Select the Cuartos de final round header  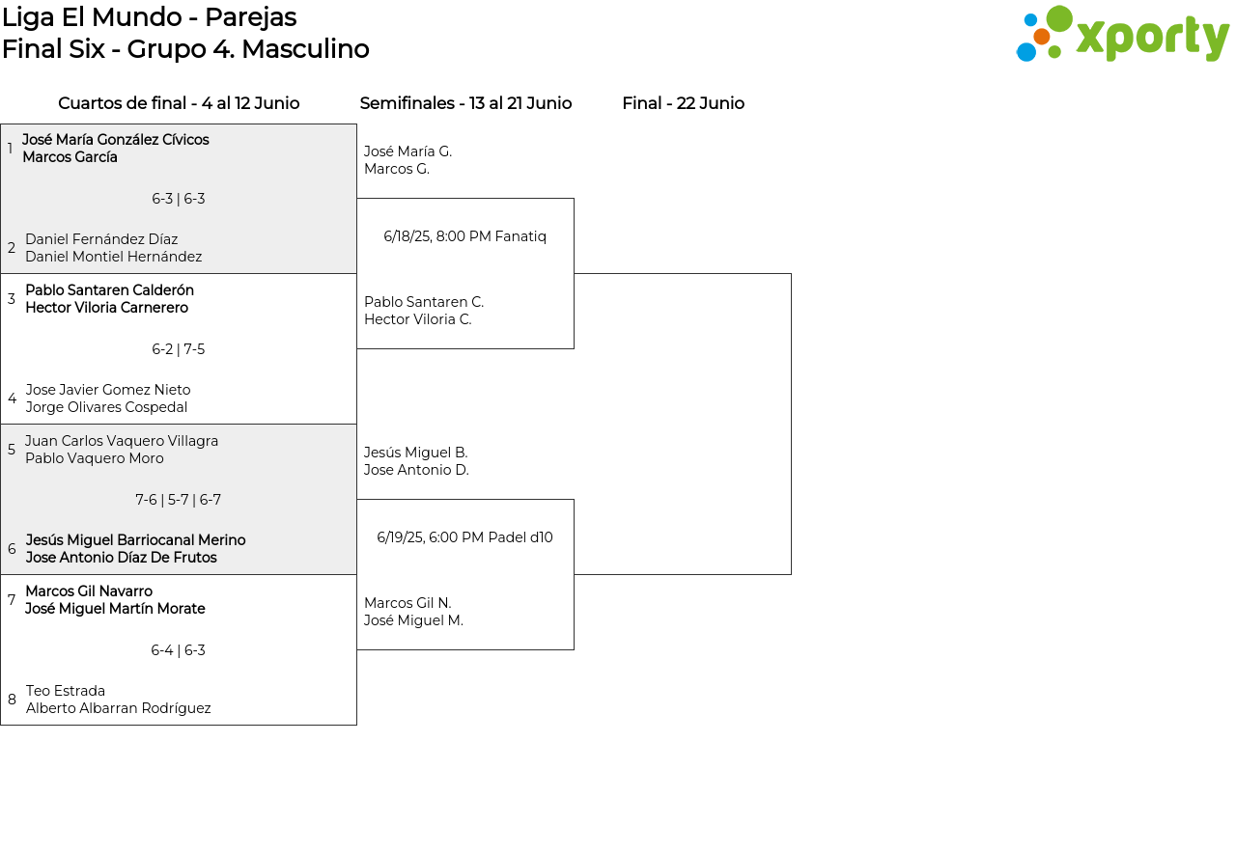click(x=179, y=103)
